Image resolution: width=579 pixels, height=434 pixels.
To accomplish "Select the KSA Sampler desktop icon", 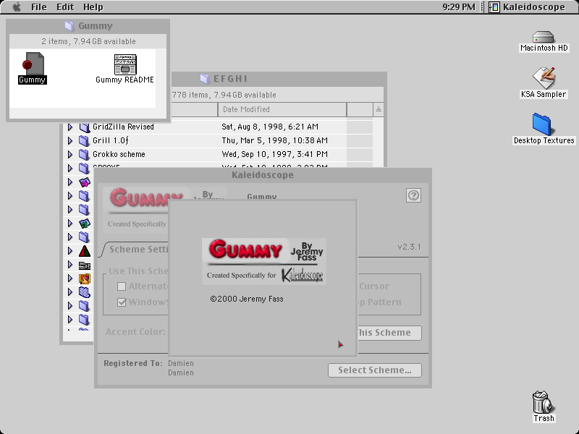I will coord(544,78).
